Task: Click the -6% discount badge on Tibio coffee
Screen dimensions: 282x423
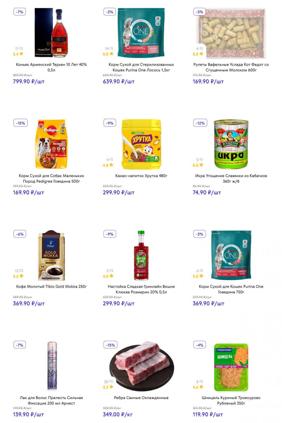Action: point(20,234)
